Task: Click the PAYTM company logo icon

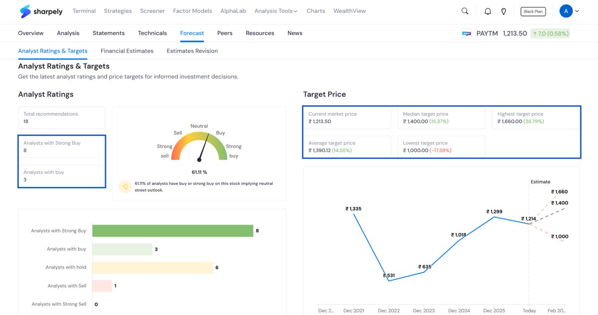Action: pyautogui.click(x=466, y=33)
